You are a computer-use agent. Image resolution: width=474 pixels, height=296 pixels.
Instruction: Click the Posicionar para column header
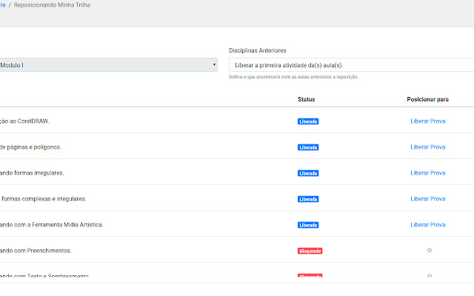click(x=427, y=98)
